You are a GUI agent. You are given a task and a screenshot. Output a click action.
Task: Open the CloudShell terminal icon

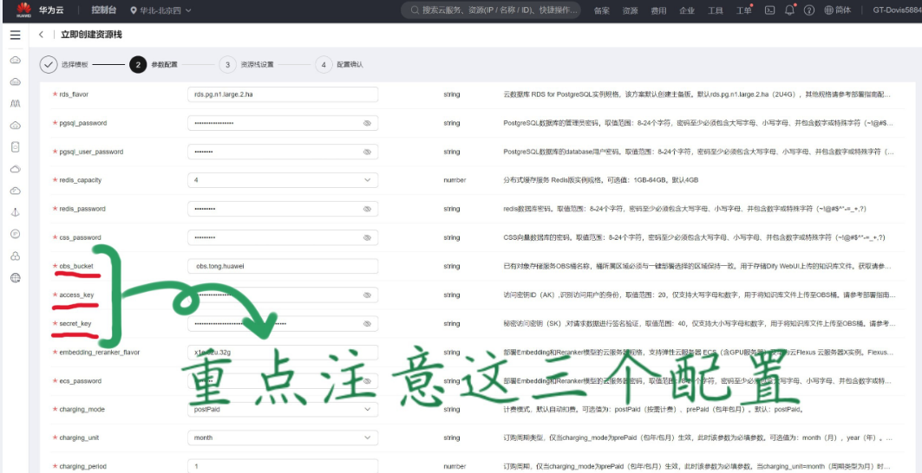coord(769,10)
